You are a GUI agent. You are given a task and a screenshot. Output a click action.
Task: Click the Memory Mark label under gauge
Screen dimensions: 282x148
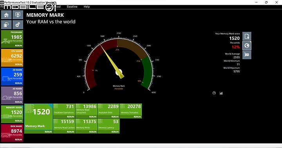[x=119, y=86]
